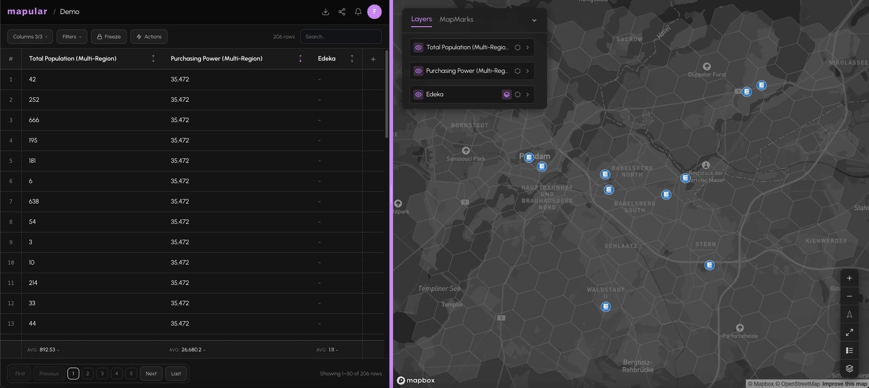Select population value 638 in row 7
869x388 pixels.
[34, 201]
